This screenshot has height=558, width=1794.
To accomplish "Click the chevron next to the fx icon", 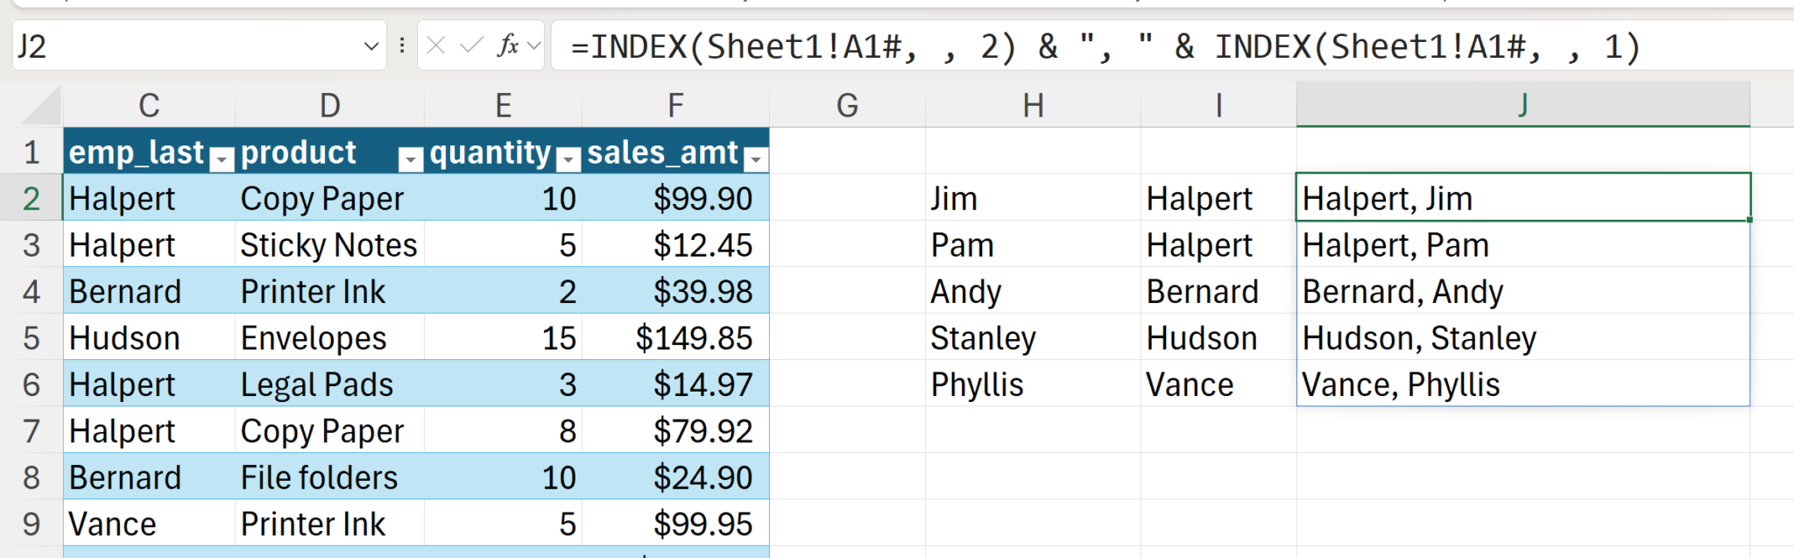I will click(x=534, y=46).
